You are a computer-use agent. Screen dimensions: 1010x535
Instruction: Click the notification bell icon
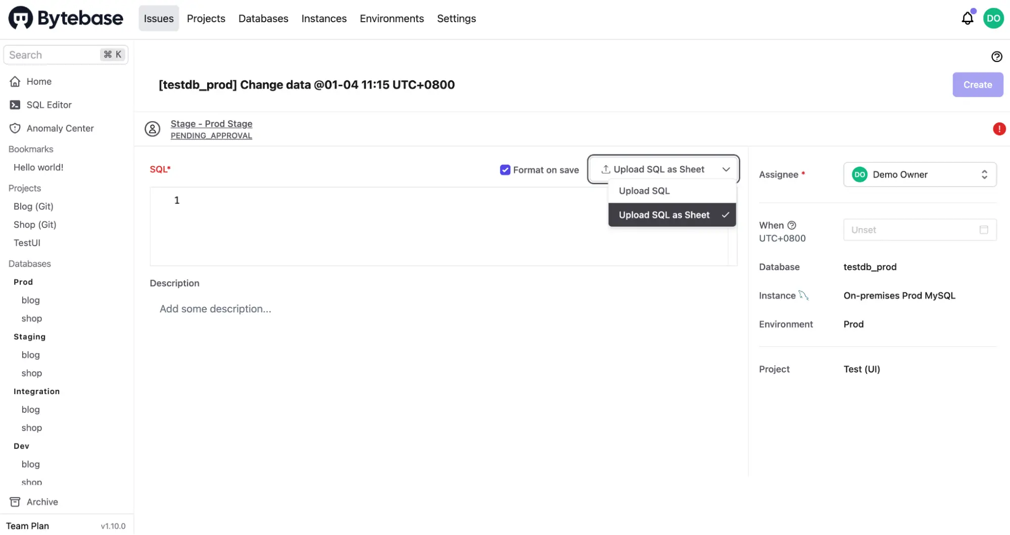[x=967, y=19]
